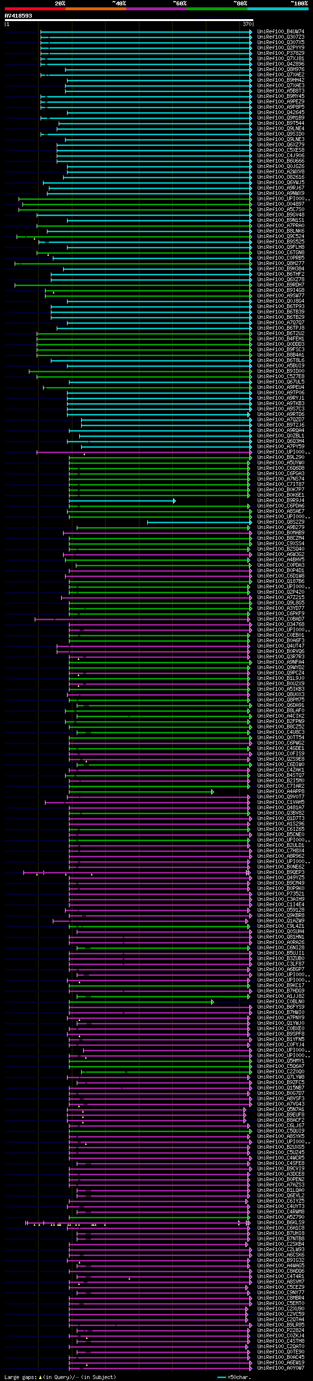Select hit label UniRef100_P73521
Screen dimensions: 313x1381
[281, 894]
